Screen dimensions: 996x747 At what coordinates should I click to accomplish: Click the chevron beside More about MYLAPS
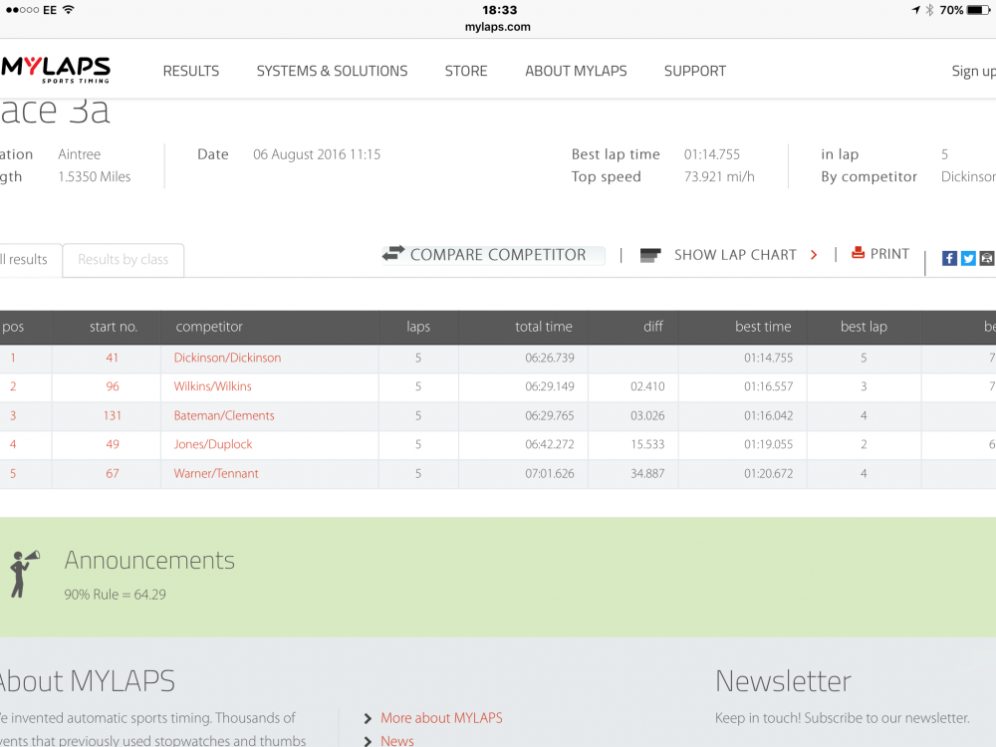[368, 718]
